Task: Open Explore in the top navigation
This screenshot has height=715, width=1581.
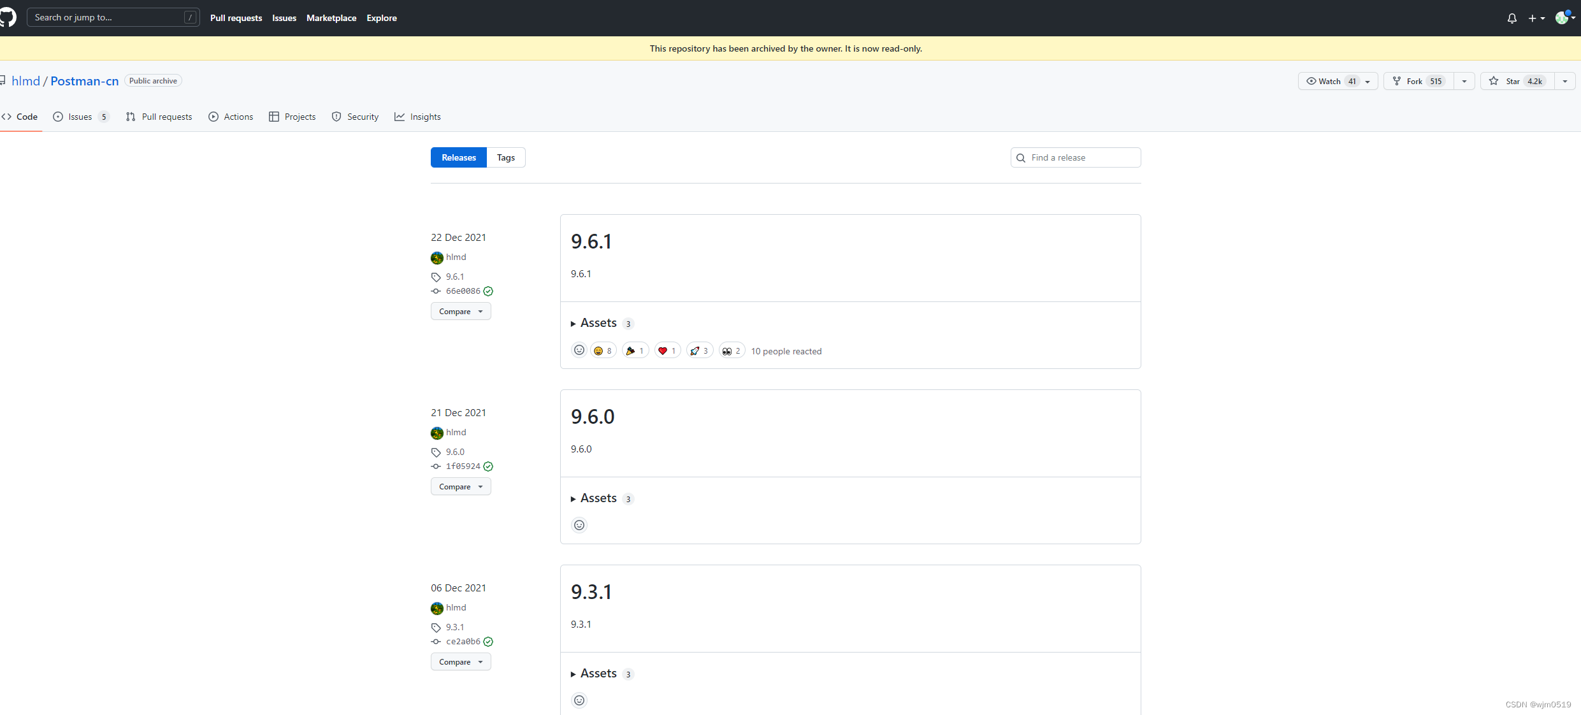Action: pos(382,18)
